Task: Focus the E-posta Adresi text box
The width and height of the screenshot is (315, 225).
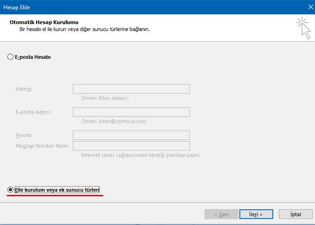Action: (131, 112)
